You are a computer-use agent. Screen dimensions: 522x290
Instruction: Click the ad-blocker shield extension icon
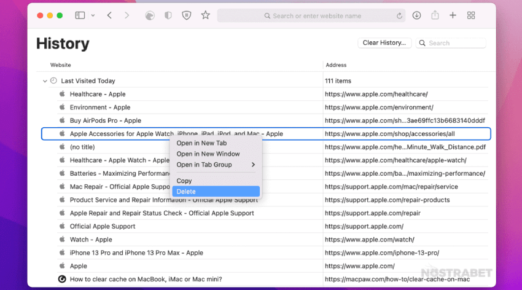[187, 15]
